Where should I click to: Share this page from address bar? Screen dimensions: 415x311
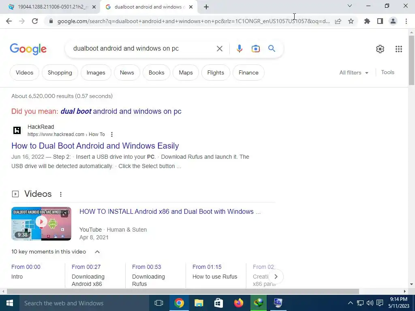338,21
